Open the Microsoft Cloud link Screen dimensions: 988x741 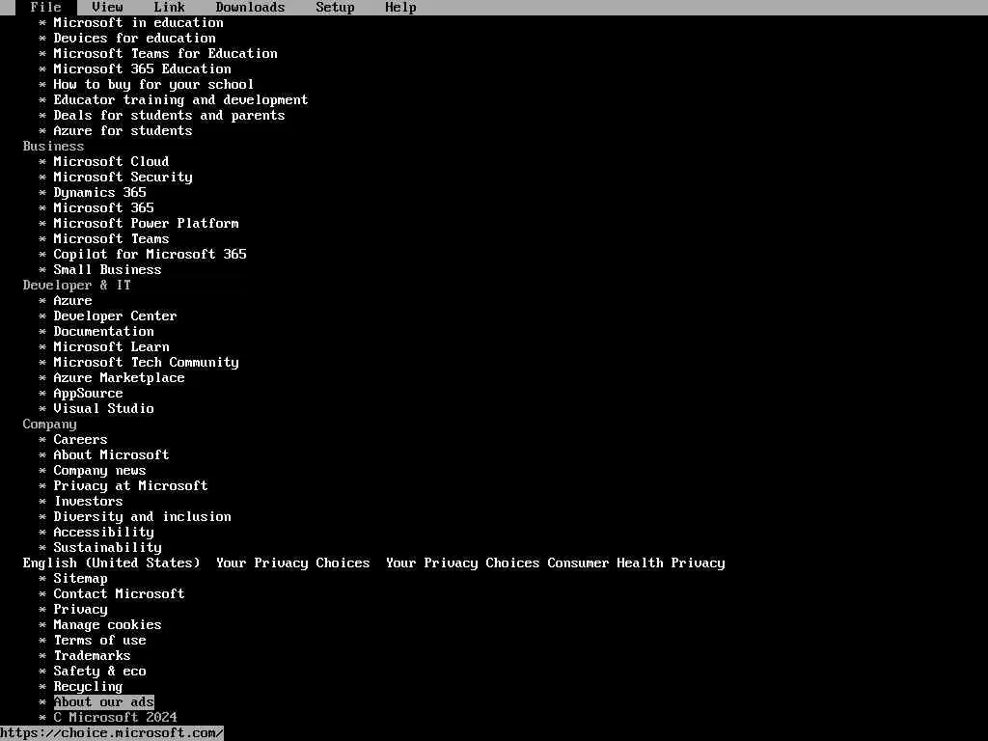112,161
